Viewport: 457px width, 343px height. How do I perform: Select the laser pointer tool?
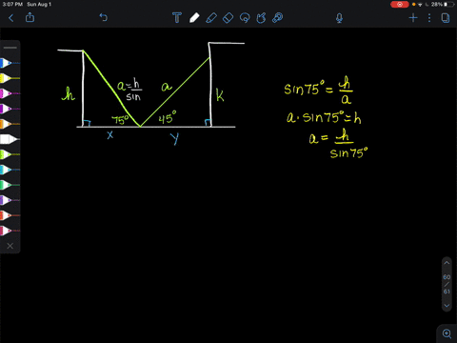[278, 18]
